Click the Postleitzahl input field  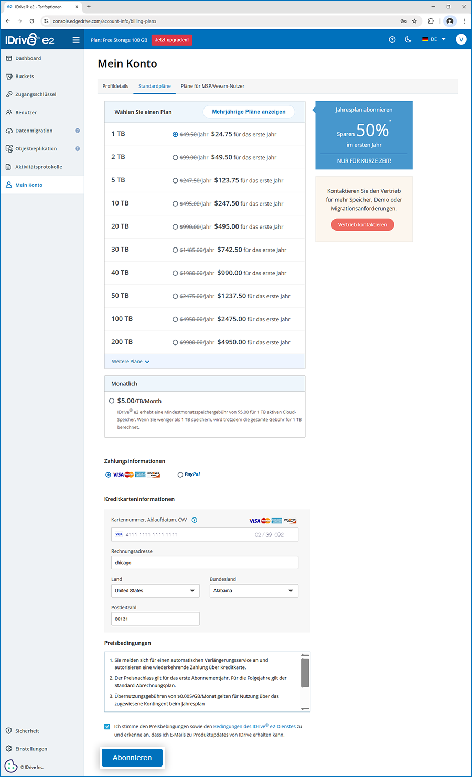156,619
